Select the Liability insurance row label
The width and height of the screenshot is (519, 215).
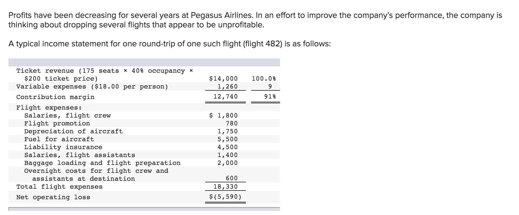63,147
